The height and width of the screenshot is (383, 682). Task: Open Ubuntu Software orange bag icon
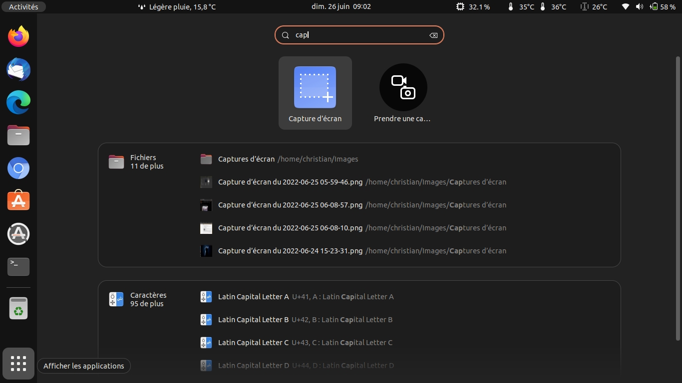18,201
